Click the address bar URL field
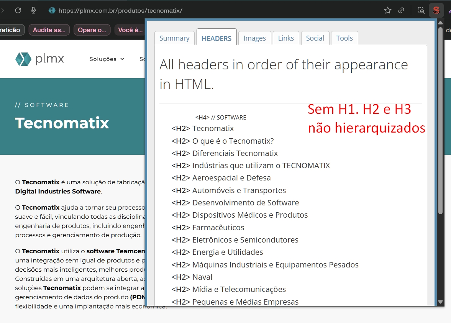The image size is (451, 323). pyautogui.click(x=120, y=11)
